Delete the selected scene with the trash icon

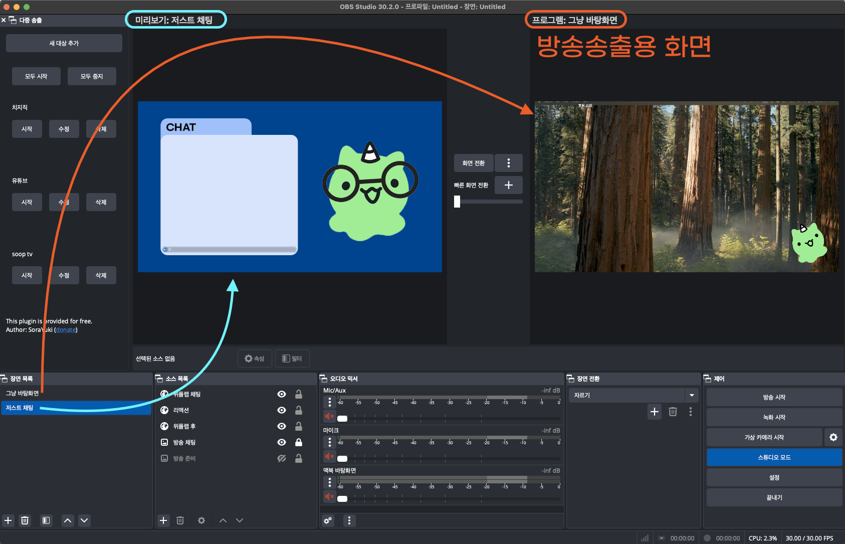(x=25, y=520)
